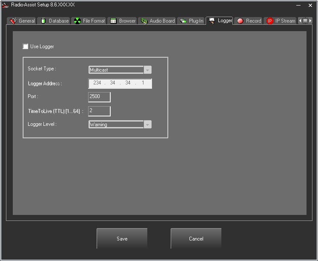Image resolution: width=318 pixels, height=261 pixels.
Task: Enable the Use Logger checkbox
Action: click(x=26, y=46)
